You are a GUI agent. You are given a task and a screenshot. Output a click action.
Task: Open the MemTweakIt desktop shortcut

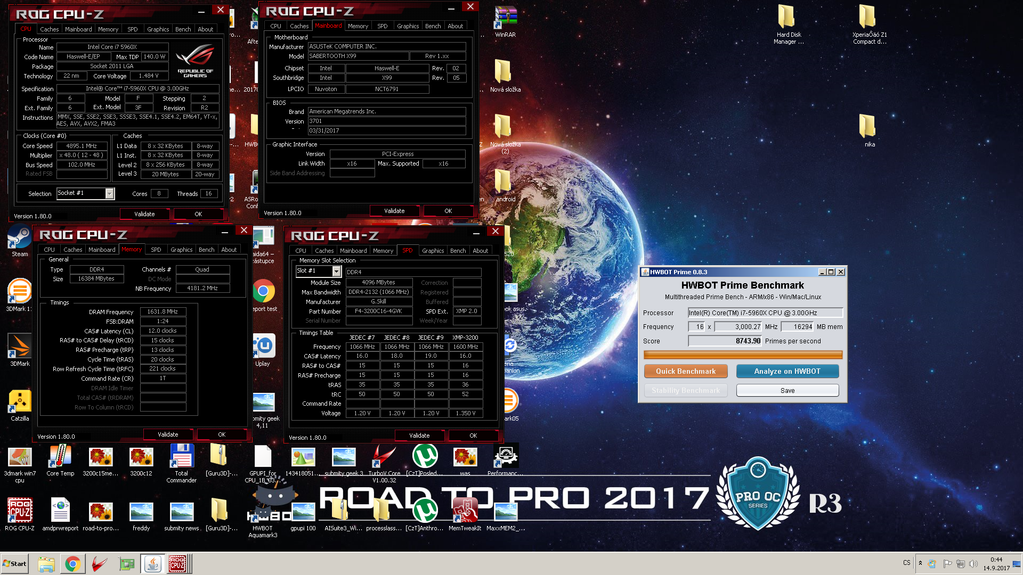[465, 514]
